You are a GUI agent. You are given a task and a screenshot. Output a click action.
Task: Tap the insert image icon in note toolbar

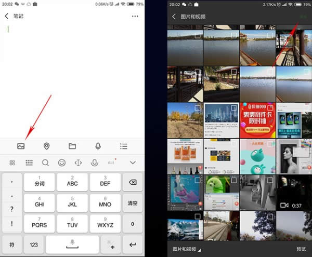[x=21, y=146]
